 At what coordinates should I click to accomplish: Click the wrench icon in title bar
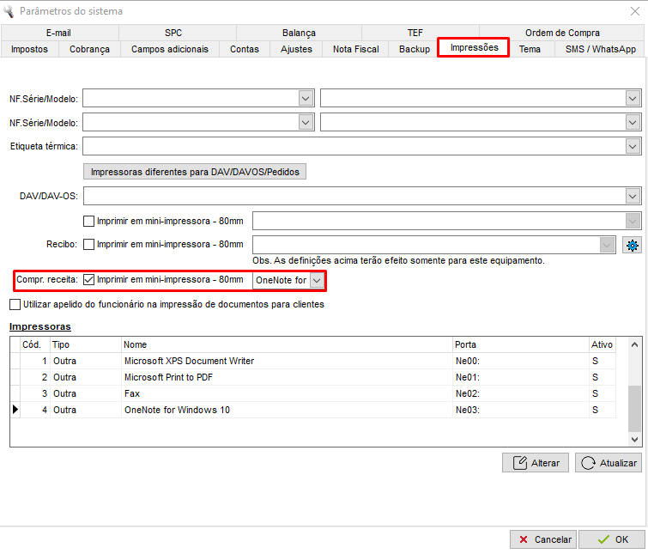(9, 11)
